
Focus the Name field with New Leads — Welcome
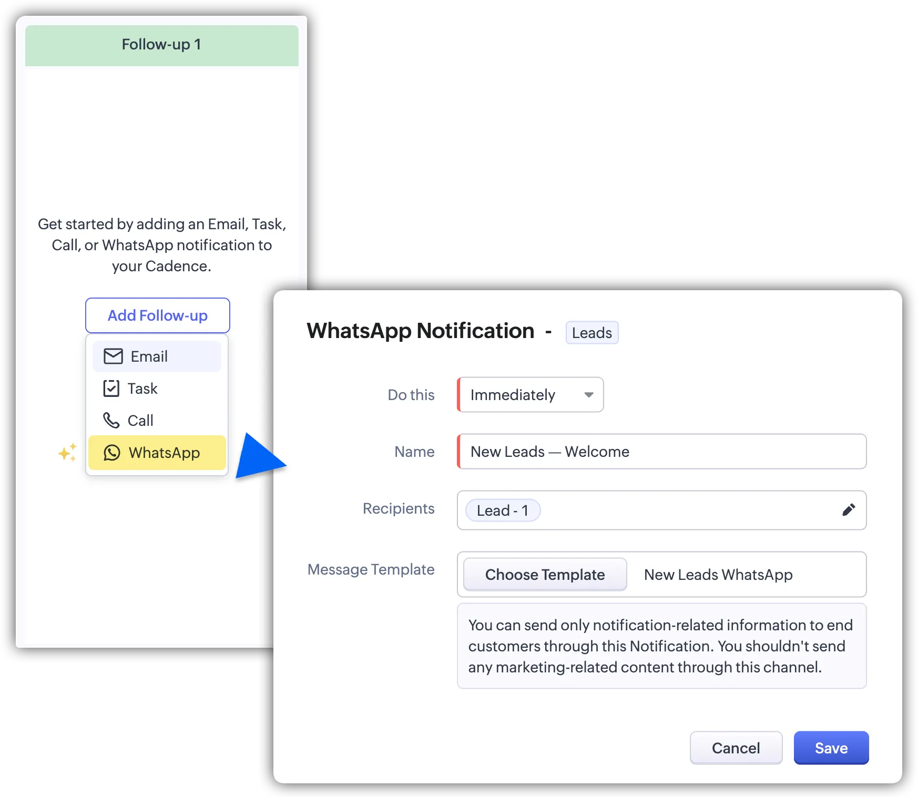coord(661,452)
